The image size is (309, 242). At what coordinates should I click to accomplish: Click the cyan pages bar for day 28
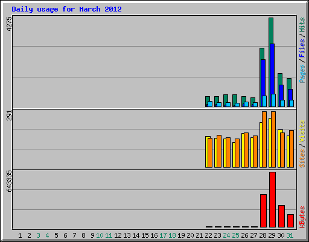click(264, 101)
